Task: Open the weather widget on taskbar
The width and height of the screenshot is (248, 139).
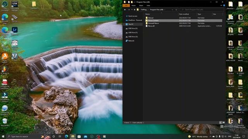Action: [198, 136]
